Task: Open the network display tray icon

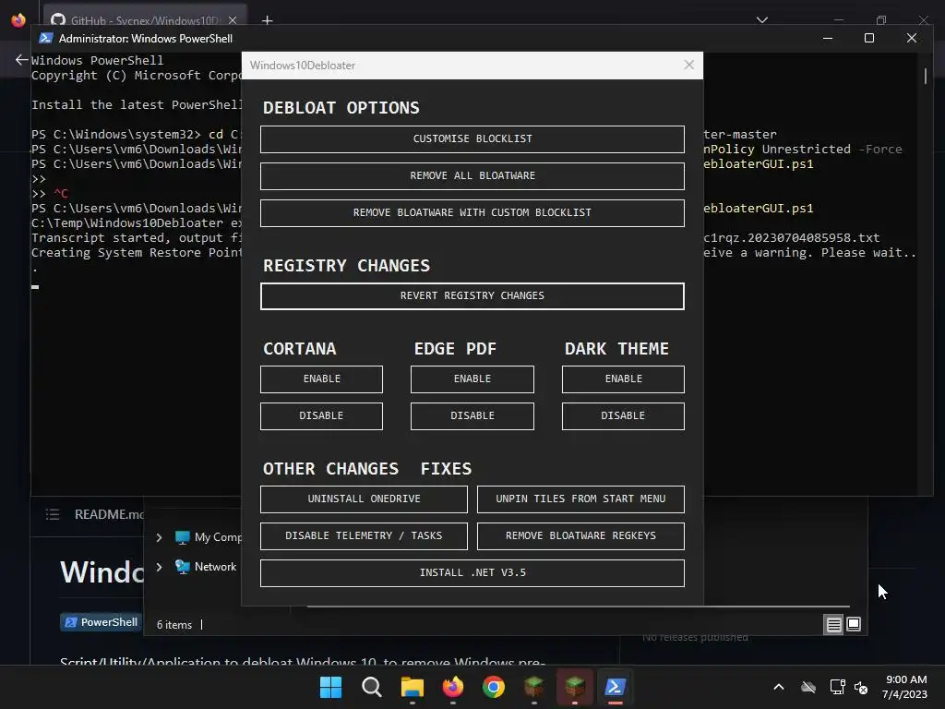Action: (x=836, y=687)
